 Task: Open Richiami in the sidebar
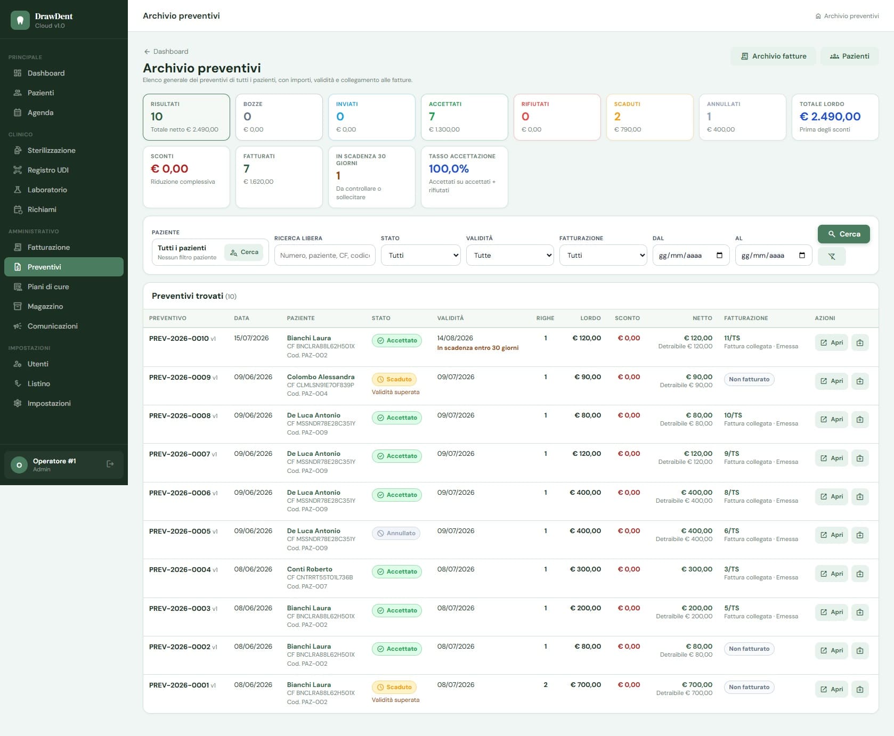(64, 209)
